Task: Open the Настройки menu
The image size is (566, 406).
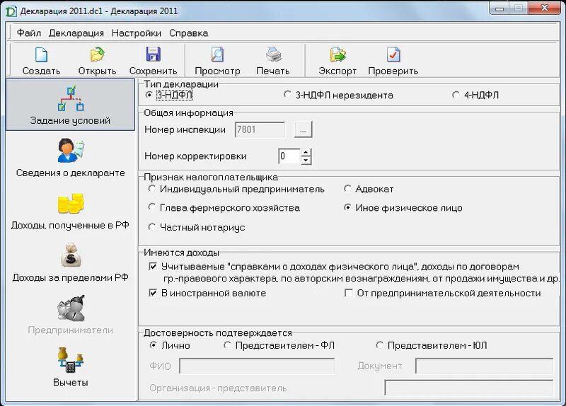Action: pyautogui.click(x=137, y=33)
